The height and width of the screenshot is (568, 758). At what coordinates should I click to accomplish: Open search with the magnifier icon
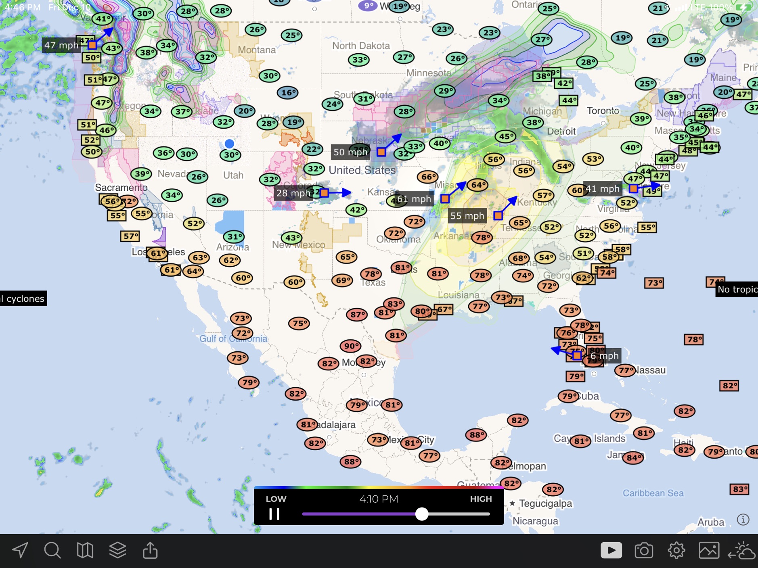pyautogui.click(x=52, y=550)
